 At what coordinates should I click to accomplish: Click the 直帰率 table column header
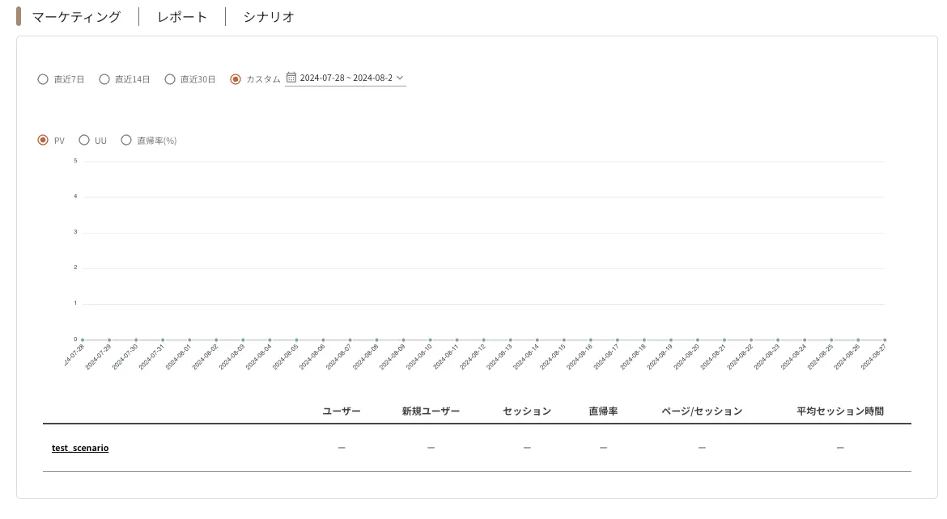(x=603, y=411)
